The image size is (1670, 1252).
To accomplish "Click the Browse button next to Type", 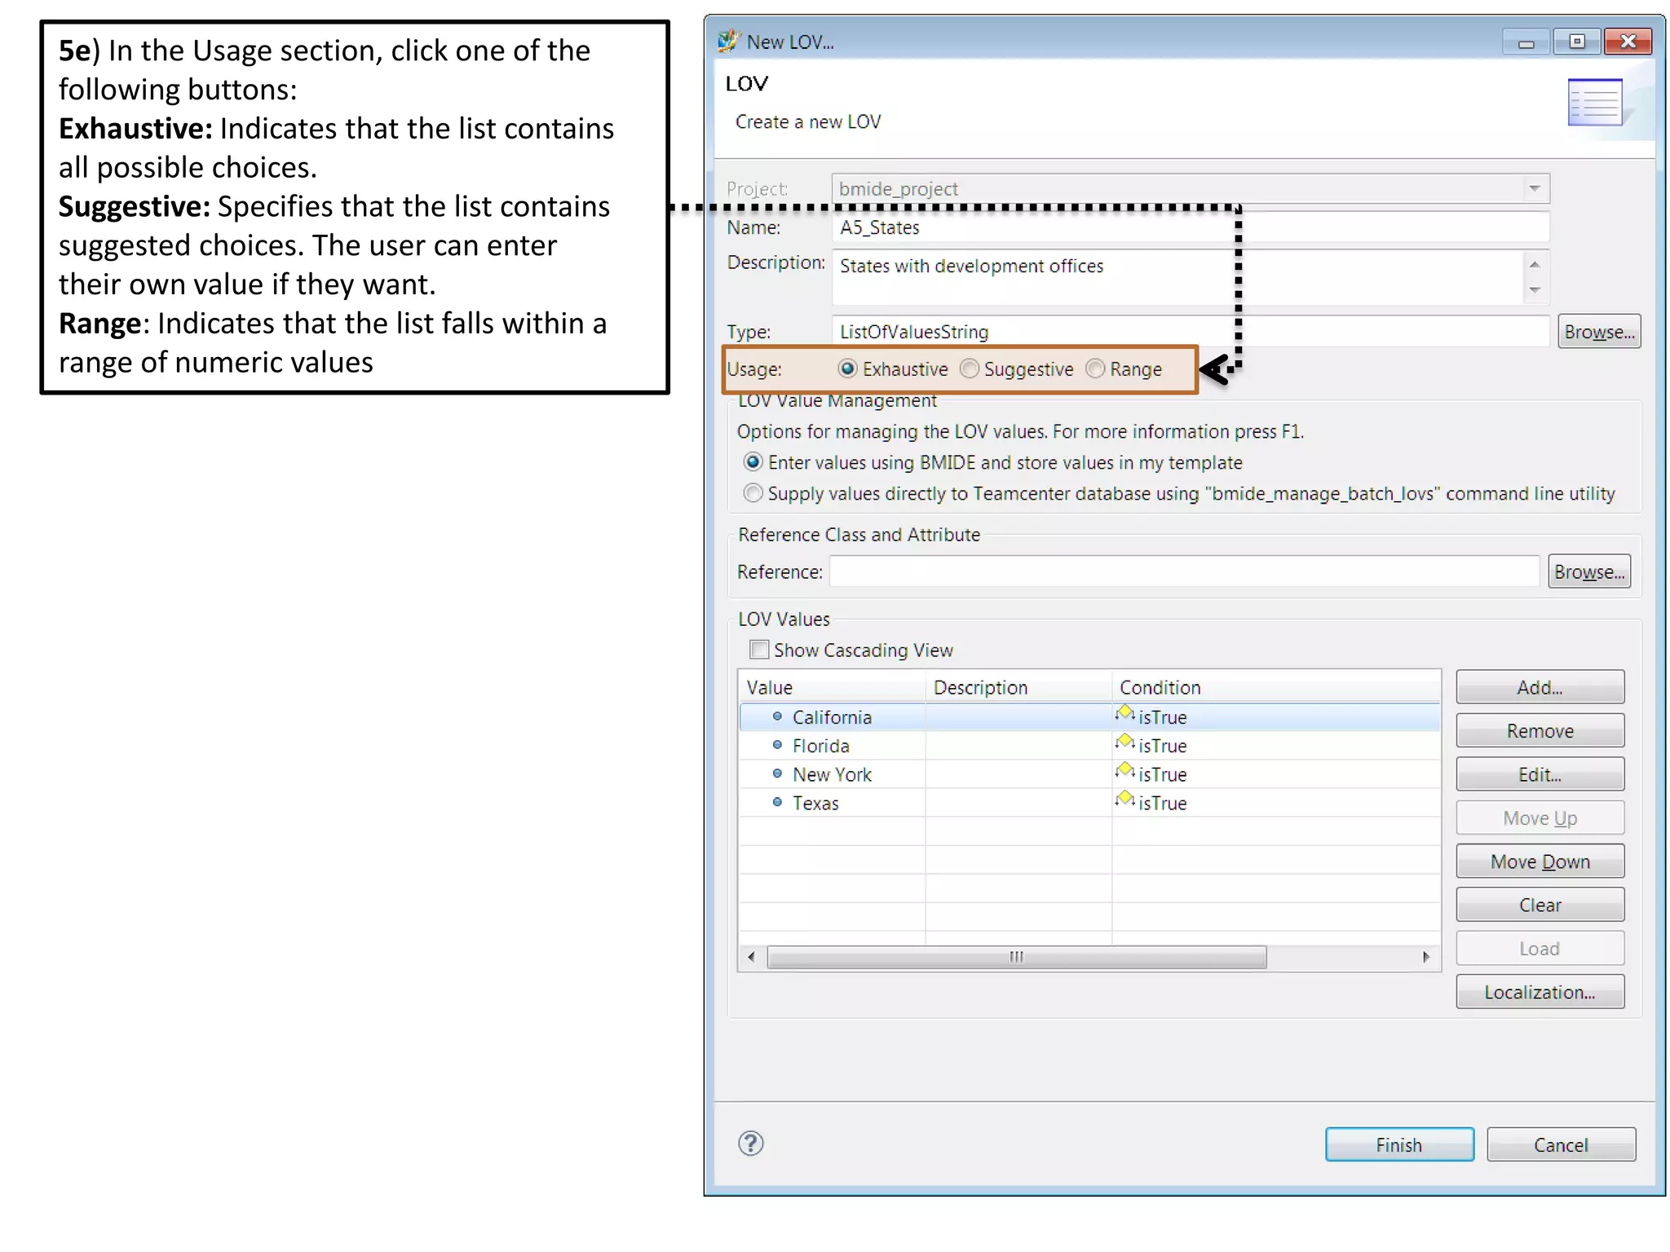I will (1598, 332).
